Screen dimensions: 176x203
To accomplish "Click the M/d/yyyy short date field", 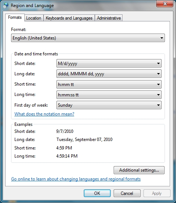I will point(109,63).
